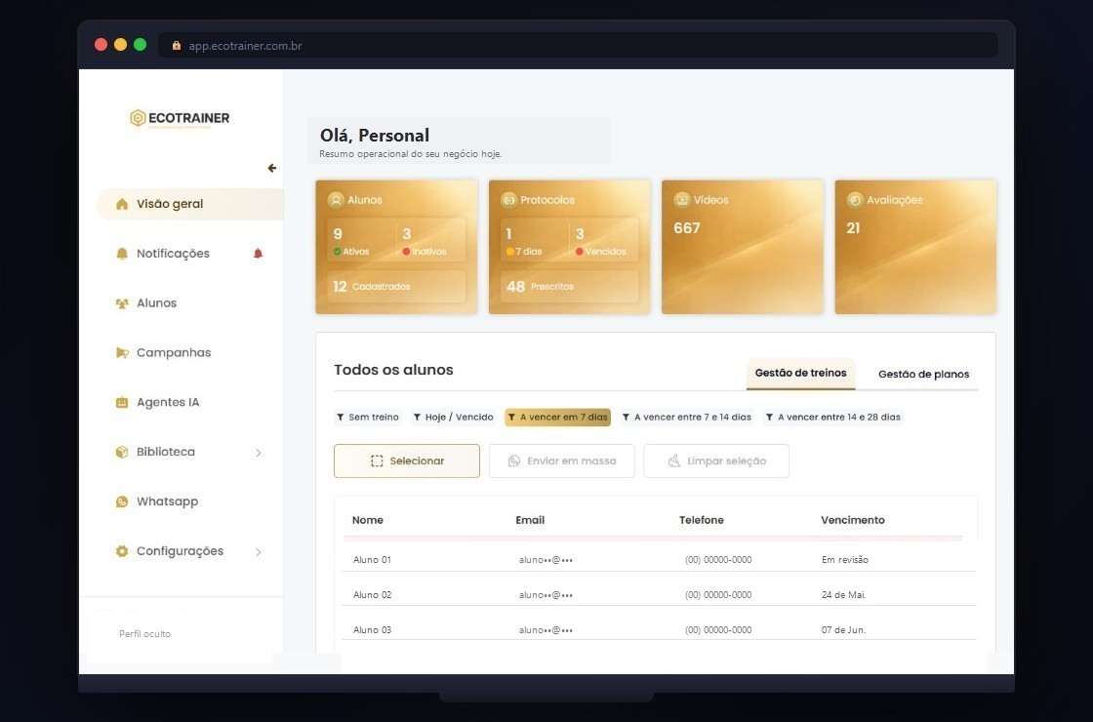Image resolution: width=1093 pixels, height=722 pixels.
Task: Click the Ecotrainer hexagon logo
Action: tap(138, 118)
